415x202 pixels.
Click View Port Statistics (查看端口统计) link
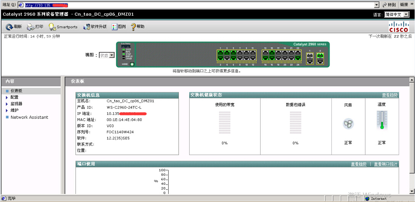click(386, 164)
